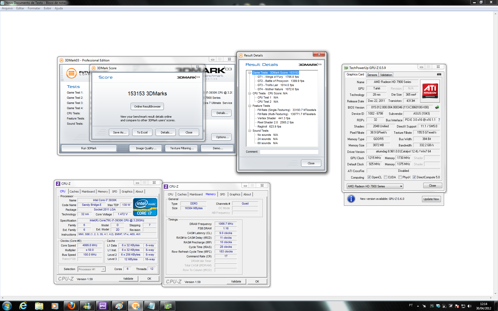This screenshot has width=498, height=311.
Task: Click the Show desktop button by the clock
Action: 496,306
